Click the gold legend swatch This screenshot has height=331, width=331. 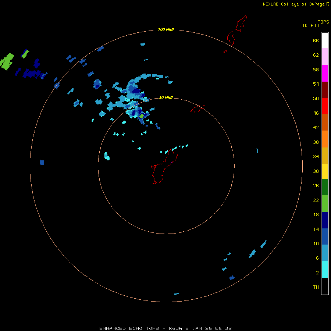(325, 156)
